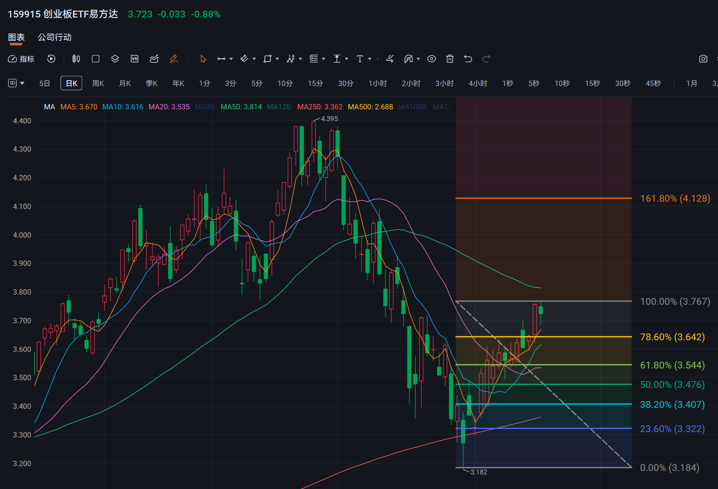Redo the last undone action

(486, 59)
